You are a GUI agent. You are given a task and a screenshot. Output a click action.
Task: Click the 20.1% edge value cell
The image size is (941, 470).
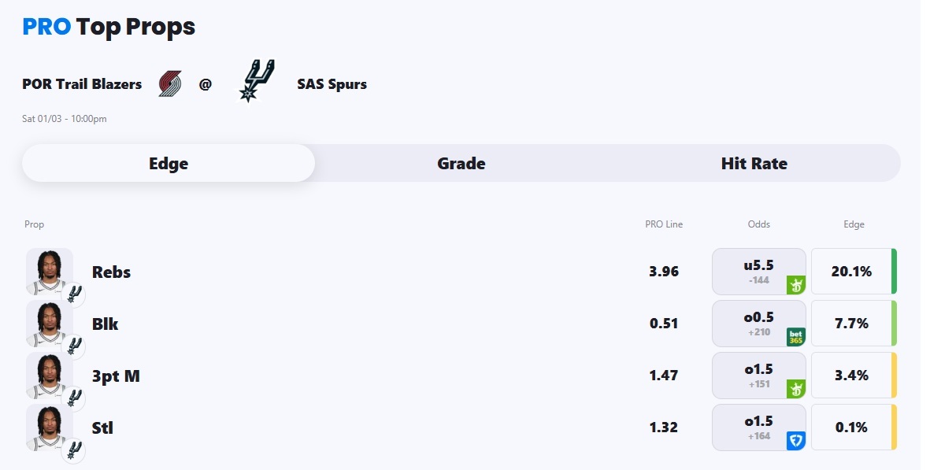click(851, 272)
